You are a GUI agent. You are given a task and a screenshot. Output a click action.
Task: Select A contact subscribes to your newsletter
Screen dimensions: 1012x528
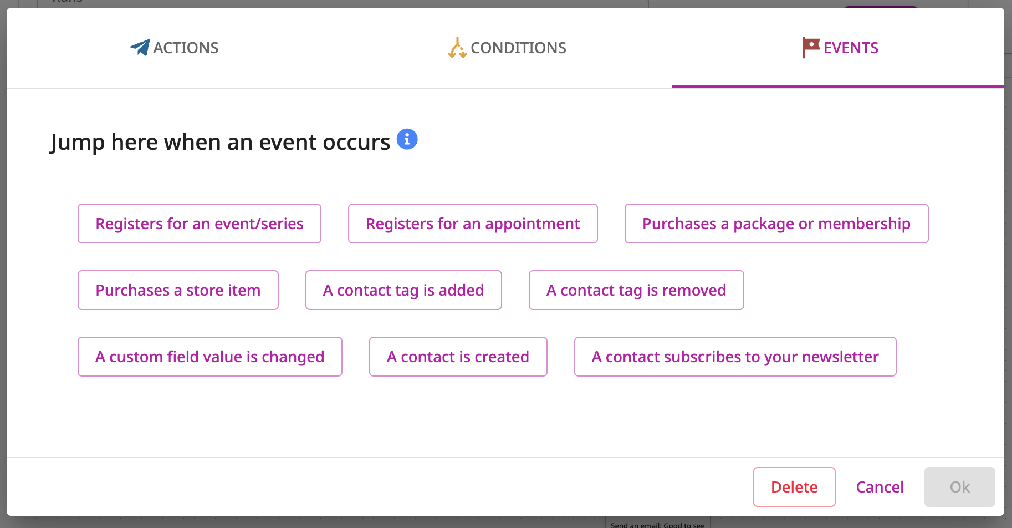coord(735,357)
